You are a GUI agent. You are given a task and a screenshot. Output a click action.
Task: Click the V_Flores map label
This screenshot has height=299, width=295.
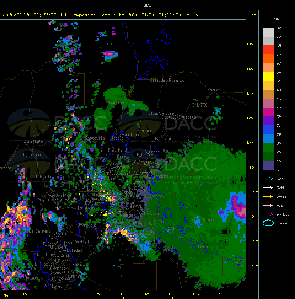(x=54, y=286)
